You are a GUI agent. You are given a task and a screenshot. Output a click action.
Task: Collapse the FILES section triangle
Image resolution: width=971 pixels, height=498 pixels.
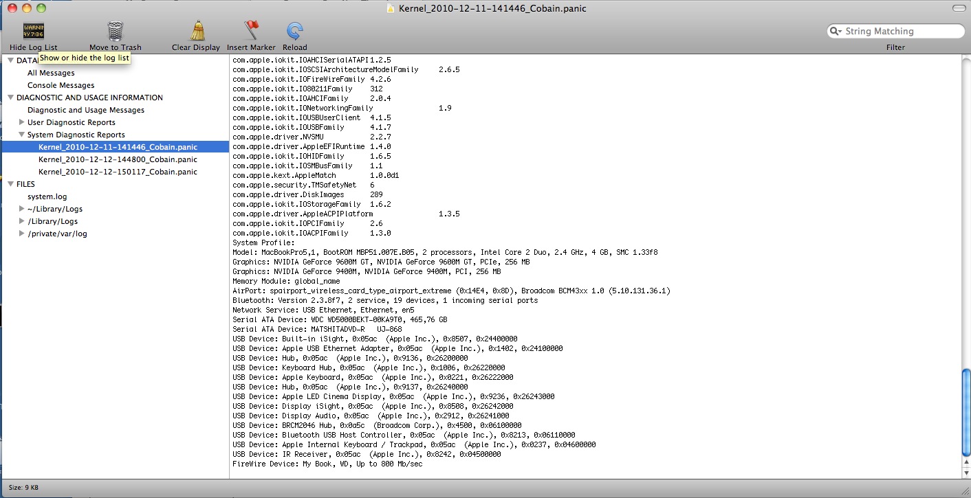tap(10, 184)
